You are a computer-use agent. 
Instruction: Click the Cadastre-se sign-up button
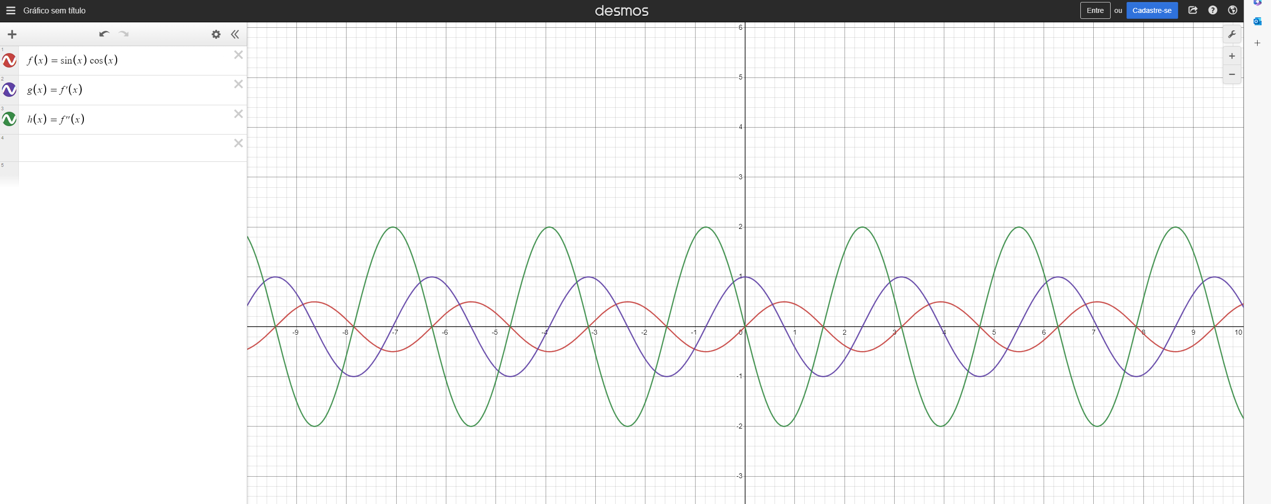coord(1152,10)
